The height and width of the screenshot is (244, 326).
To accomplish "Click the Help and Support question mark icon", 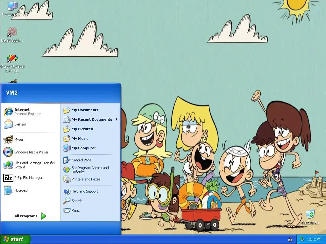I will pos(67,191).
